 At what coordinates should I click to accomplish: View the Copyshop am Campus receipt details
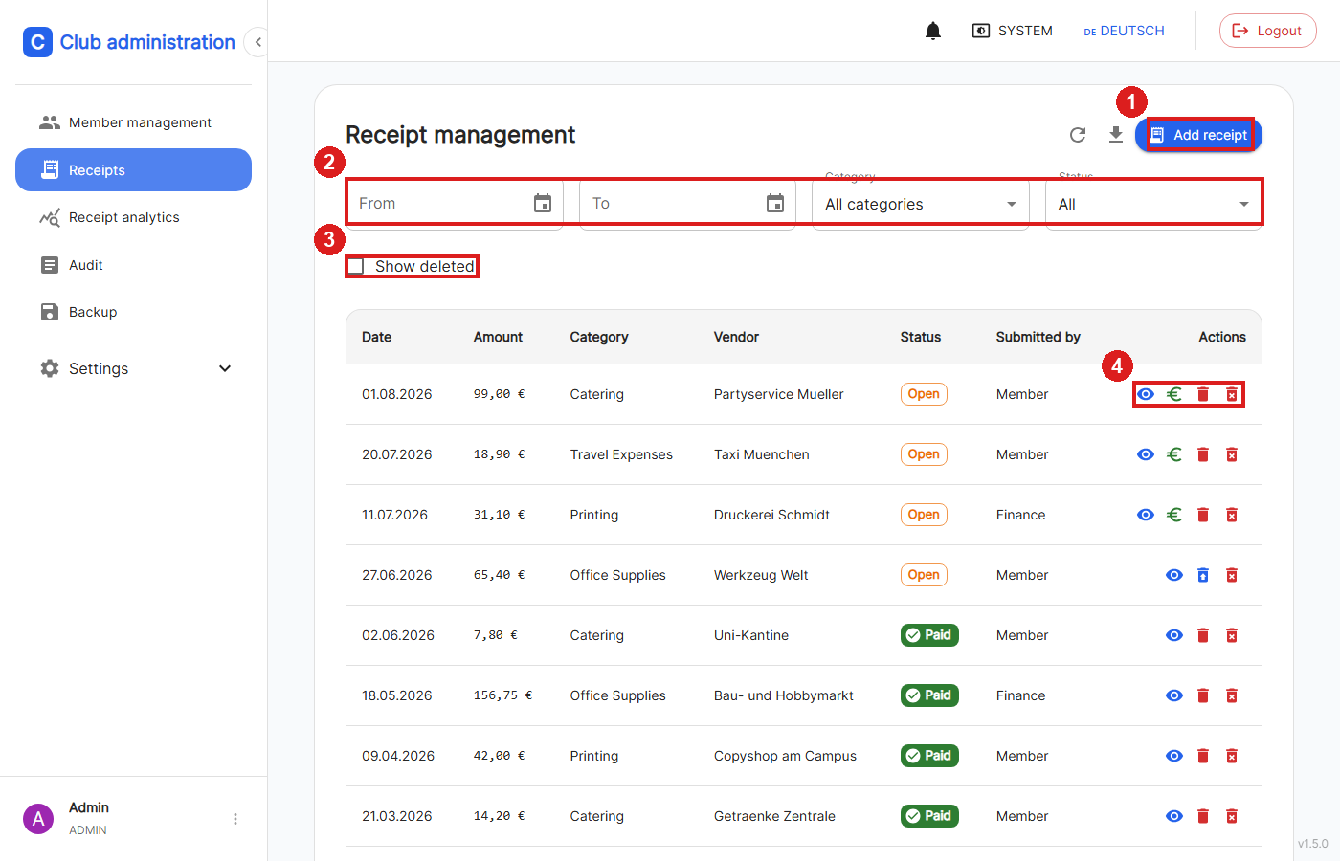point(1174,756)
